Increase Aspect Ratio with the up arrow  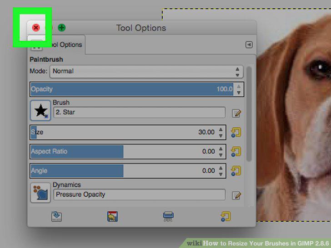click(x=221, y=149)
